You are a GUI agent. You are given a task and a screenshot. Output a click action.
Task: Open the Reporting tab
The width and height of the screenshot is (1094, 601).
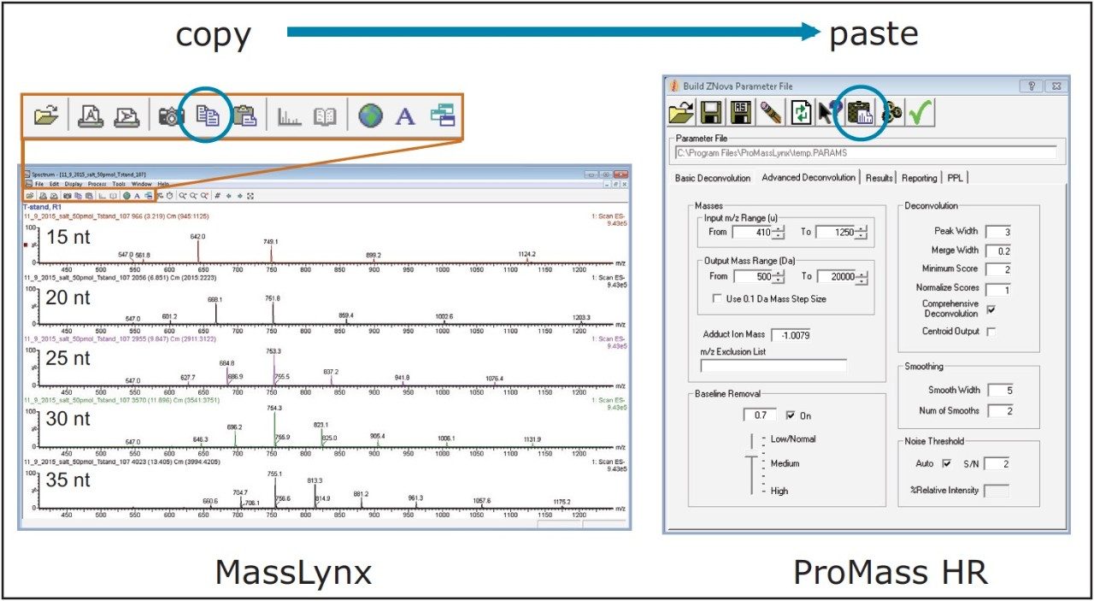(x=919, y=178)
